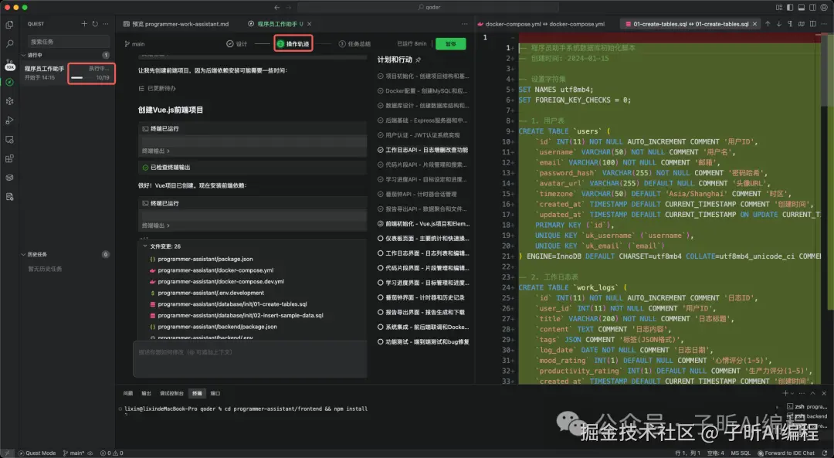Close the 01-create-tables.sql tab
Image resolution: width=834 pixels, height=458 pixels.
pyautogui.click(x=754, y=24)
